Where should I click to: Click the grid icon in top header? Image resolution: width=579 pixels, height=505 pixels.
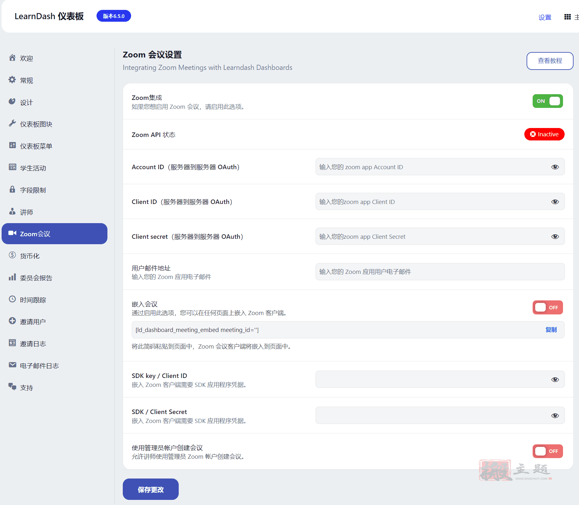(x=567, y=17)
